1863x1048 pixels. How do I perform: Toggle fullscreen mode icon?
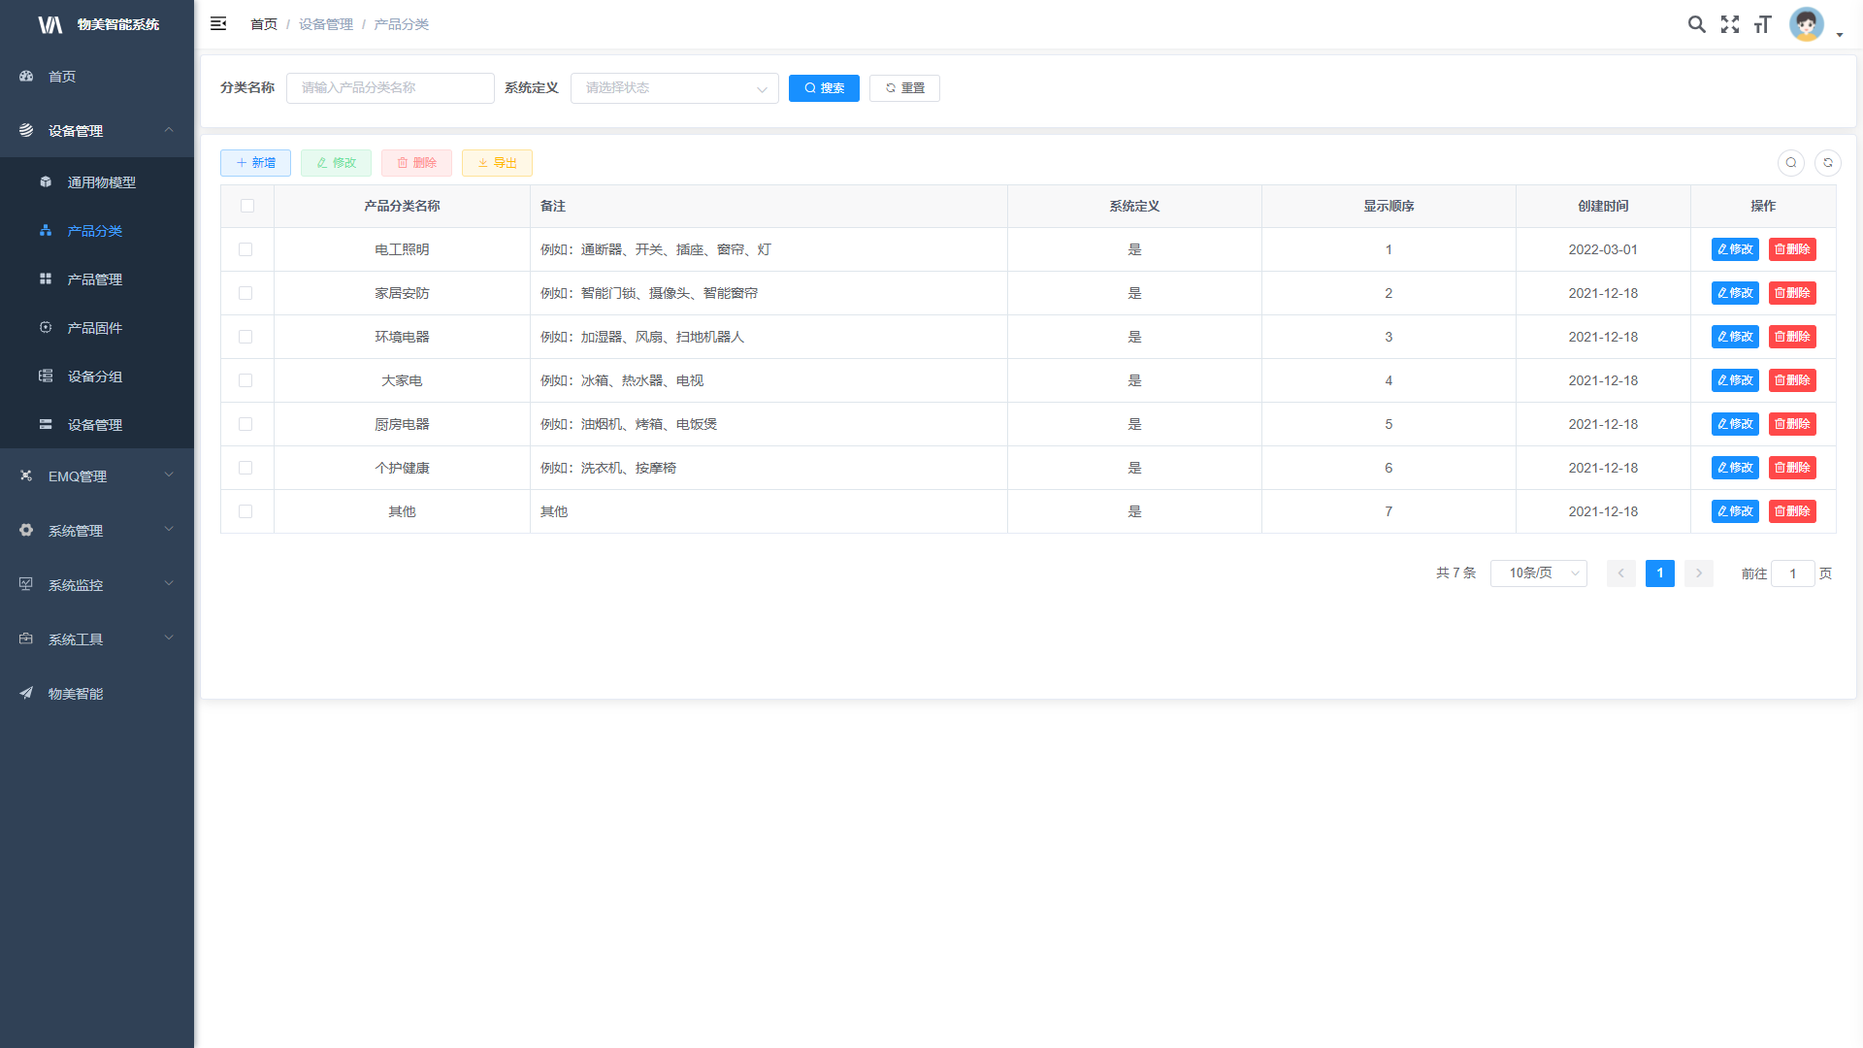click(1729, 24)
